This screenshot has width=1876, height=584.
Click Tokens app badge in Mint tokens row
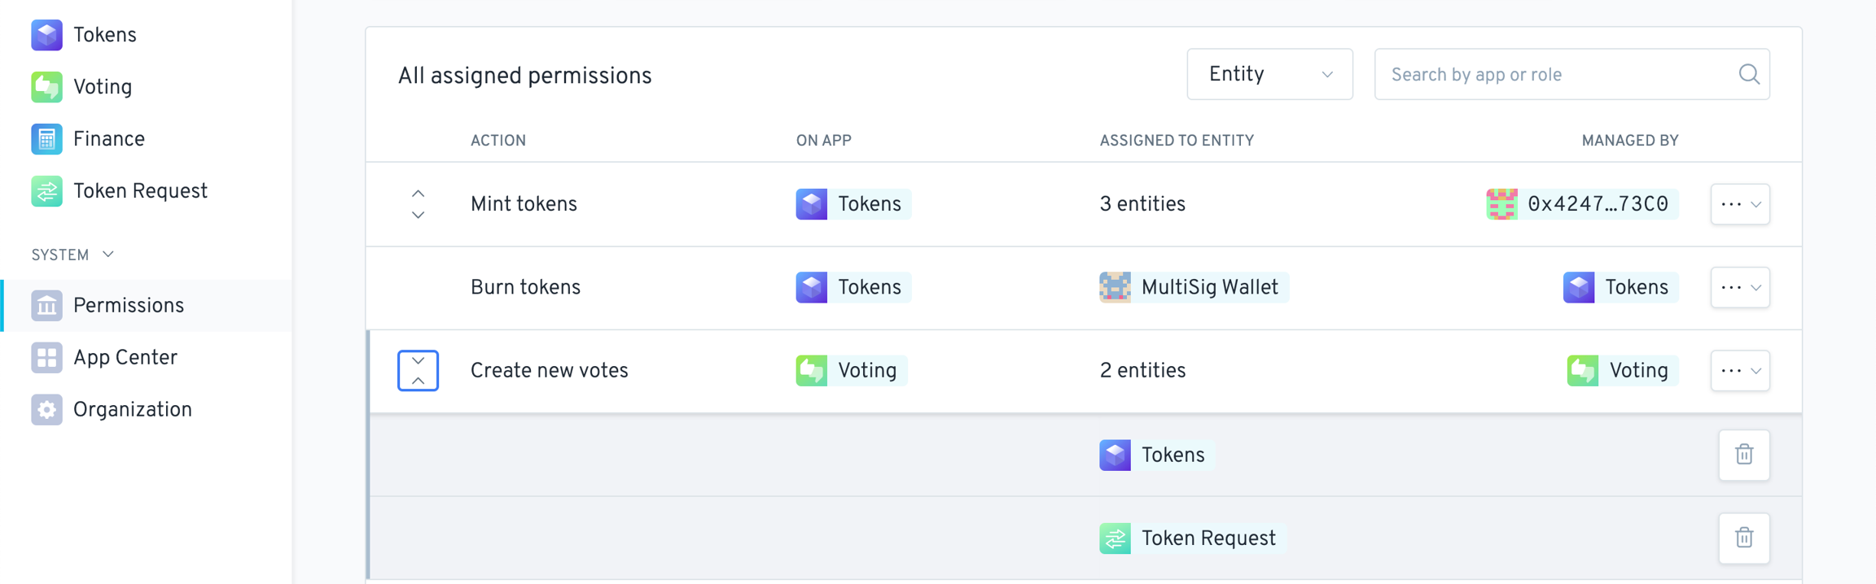853,204
